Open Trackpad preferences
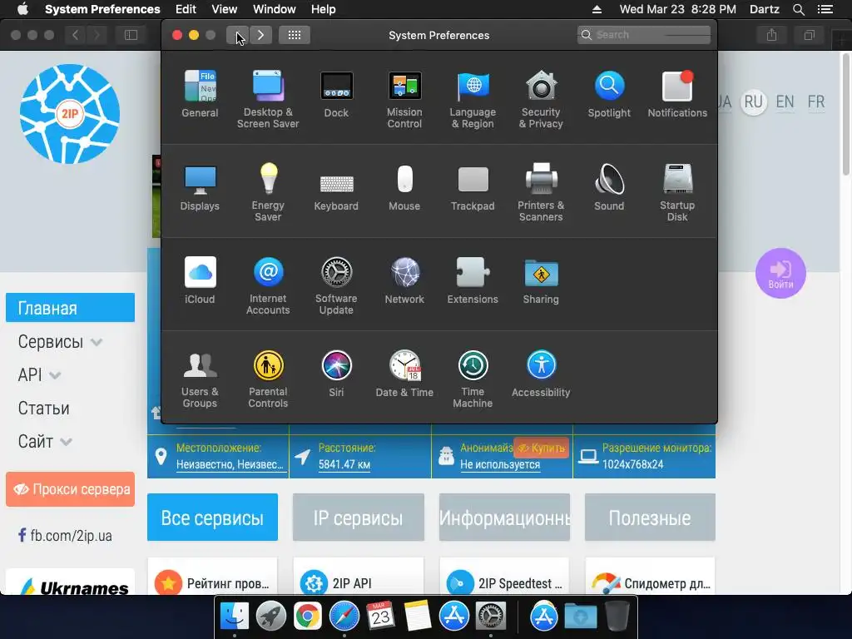Image resolution: width=852 pixels, height=639 pixels. click(x=473, y=187)
